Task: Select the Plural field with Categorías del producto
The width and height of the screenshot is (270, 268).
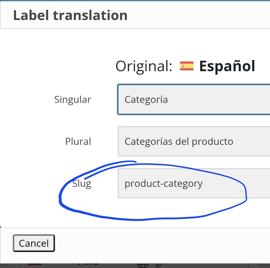Action: click(194, 141)
